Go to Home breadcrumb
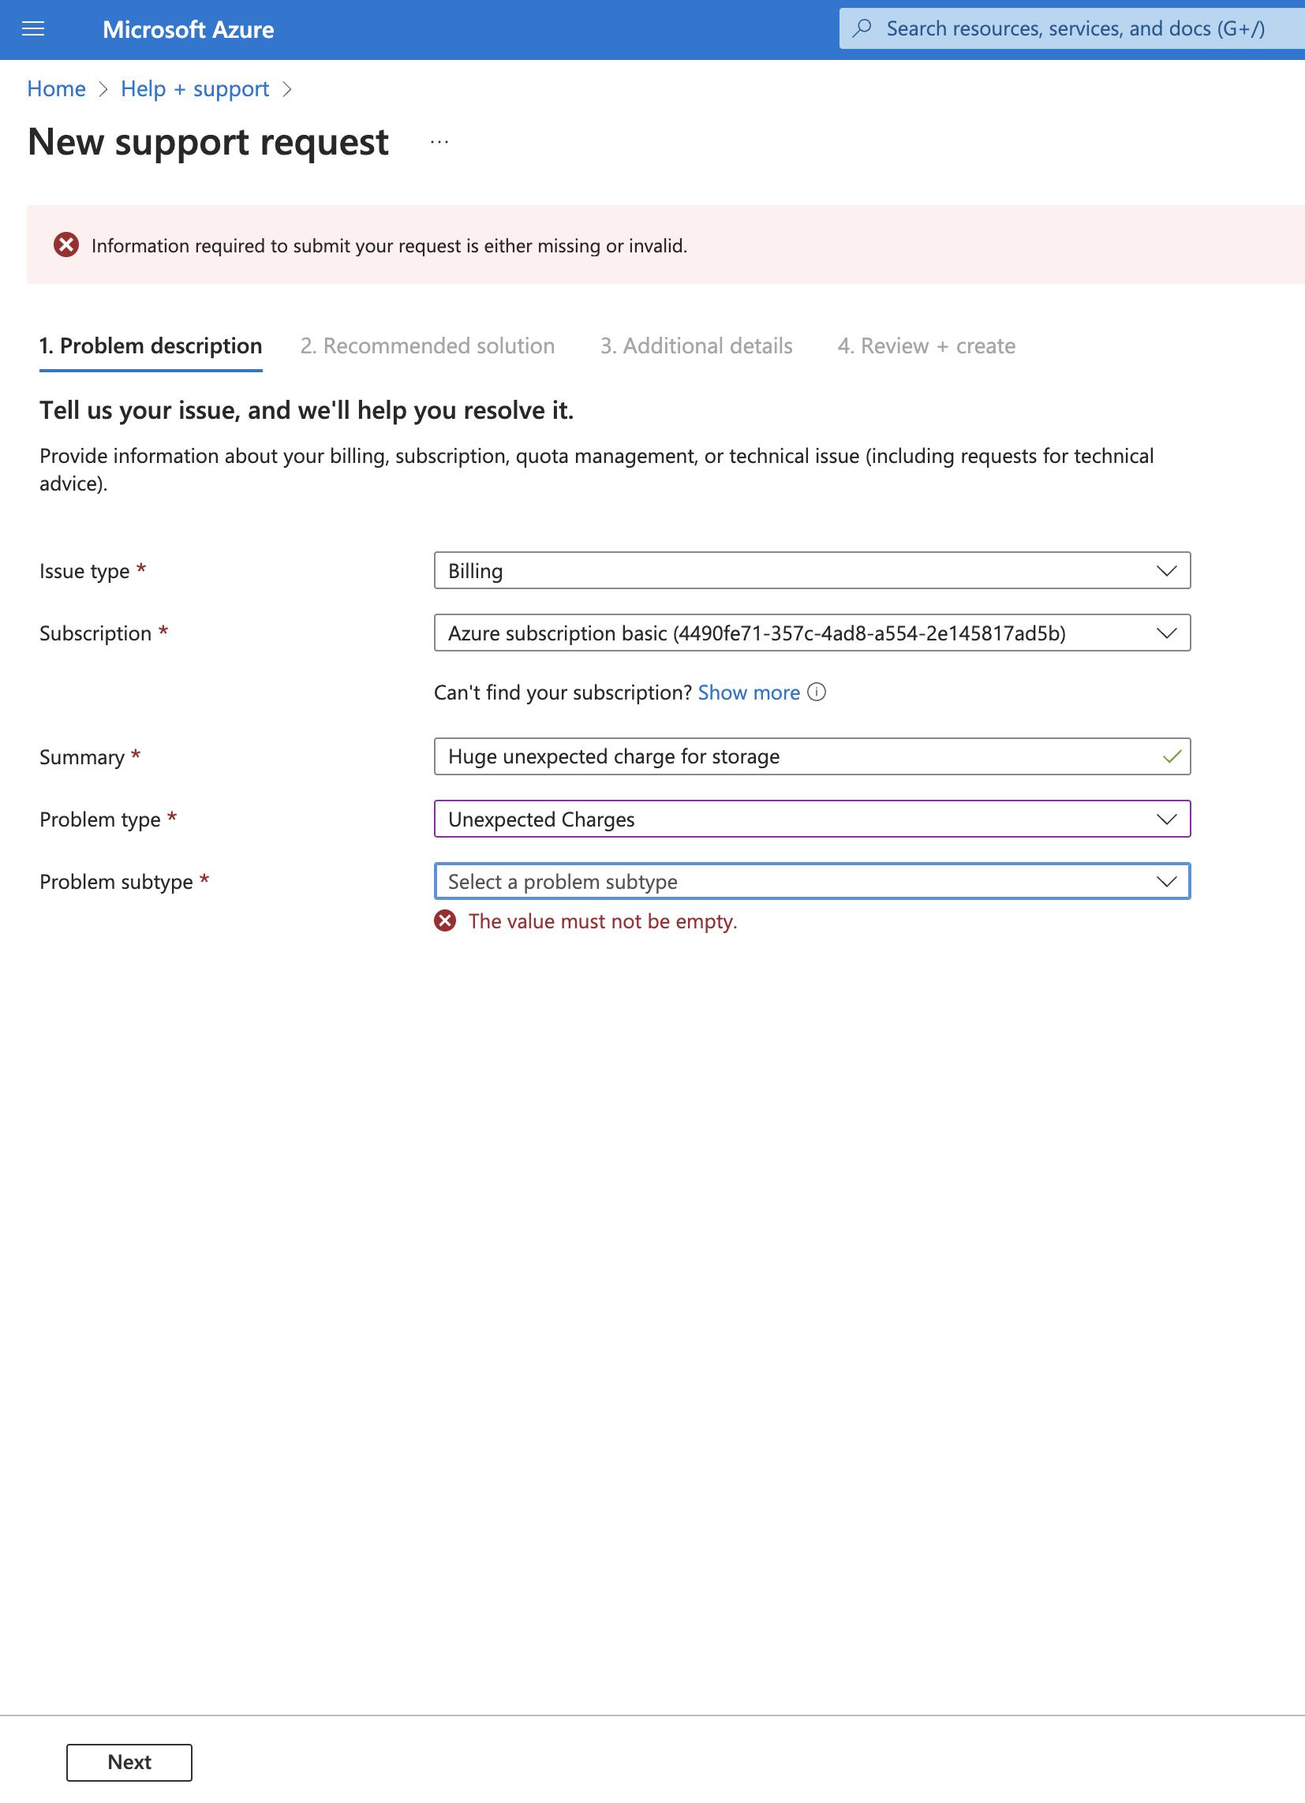1305x1803 pixels. pos(57,88)
